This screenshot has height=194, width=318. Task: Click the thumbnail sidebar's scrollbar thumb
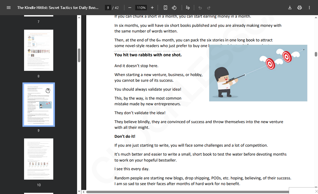(x=79, y=55)
